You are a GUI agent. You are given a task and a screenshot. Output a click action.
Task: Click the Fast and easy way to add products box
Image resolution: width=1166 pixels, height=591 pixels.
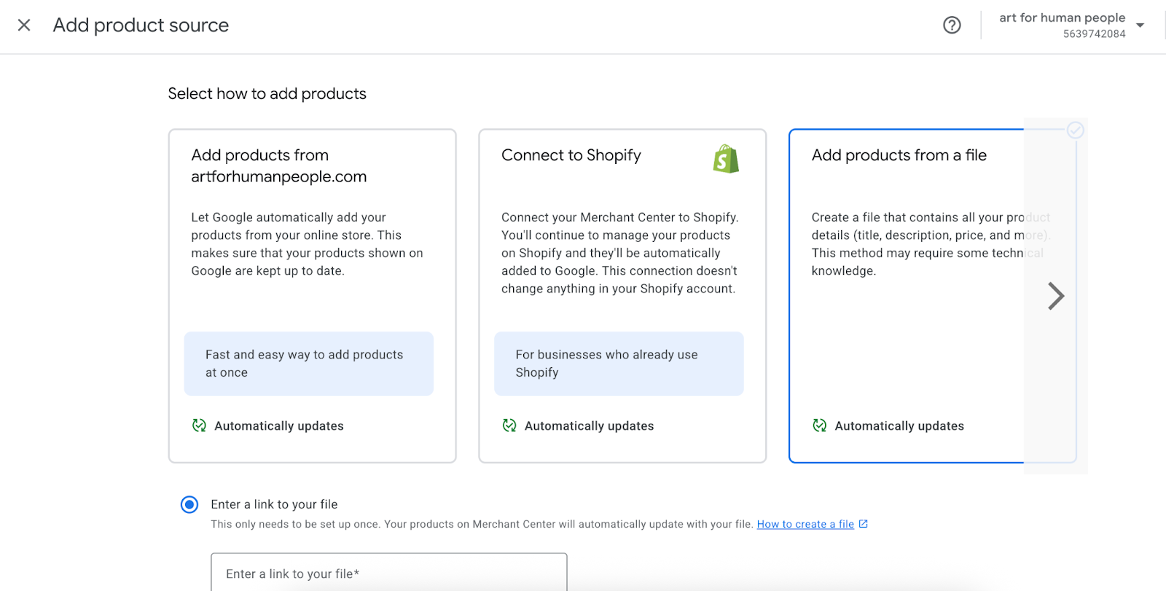tap(309, 364)
